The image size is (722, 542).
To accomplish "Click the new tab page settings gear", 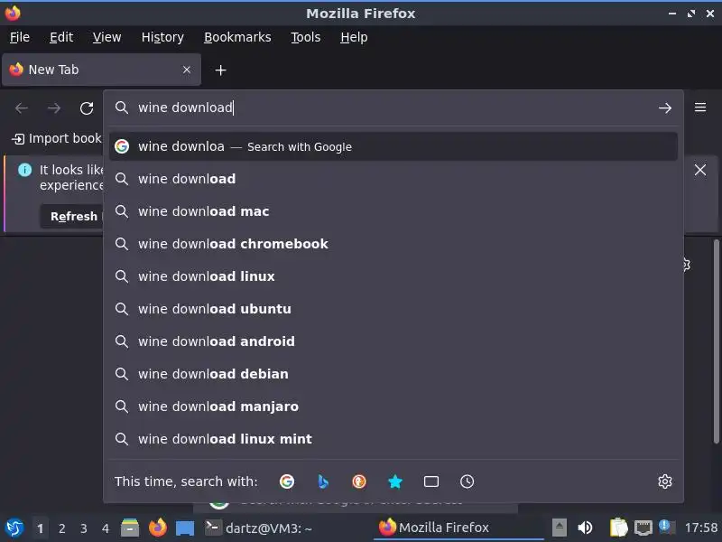I will [687, 265].
